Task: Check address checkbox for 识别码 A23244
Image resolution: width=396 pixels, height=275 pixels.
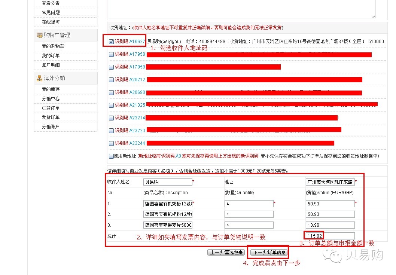Action: [111, 143]
